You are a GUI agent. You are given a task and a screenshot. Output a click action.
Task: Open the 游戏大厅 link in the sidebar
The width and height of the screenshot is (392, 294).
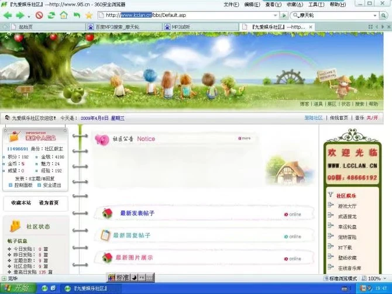point(346,206)
